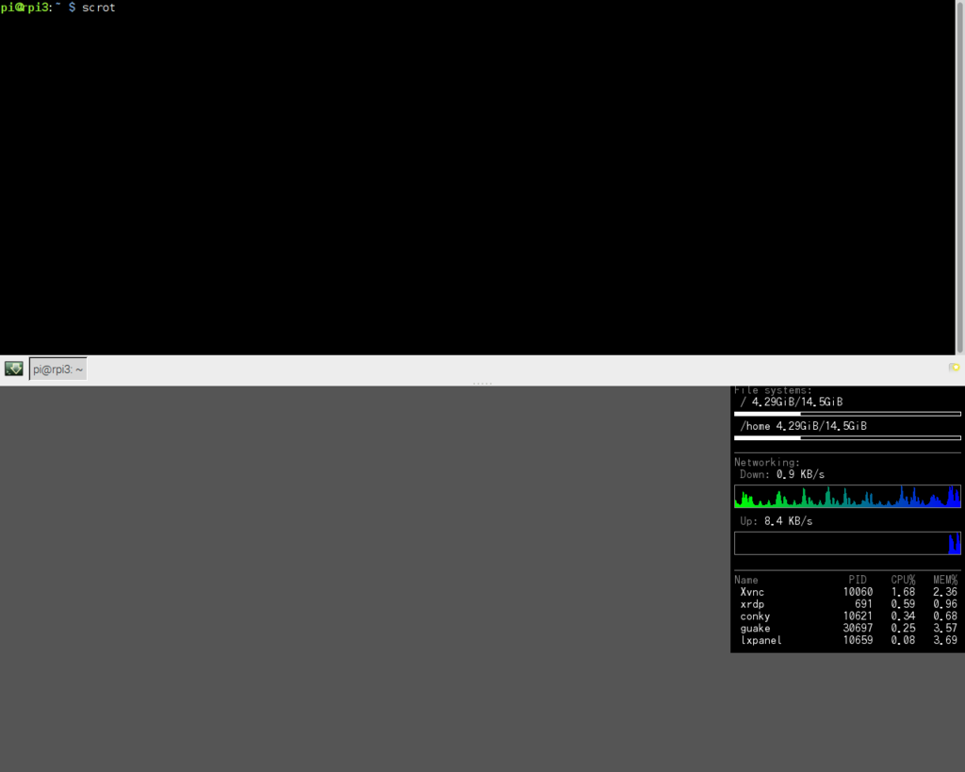
Task: Click the Name column header
Action: click(x=746, y=580)
